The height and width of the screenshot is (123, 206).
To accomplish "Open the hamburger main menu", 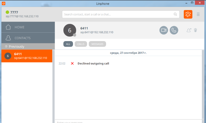I will click(198, 14).
